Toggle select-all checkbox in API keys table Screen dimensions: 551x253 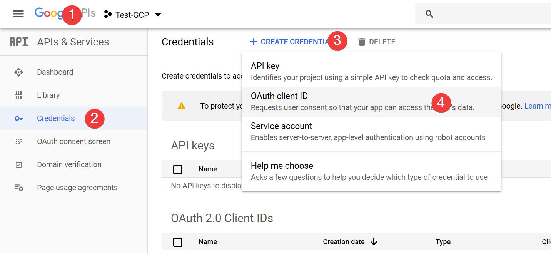178,169
